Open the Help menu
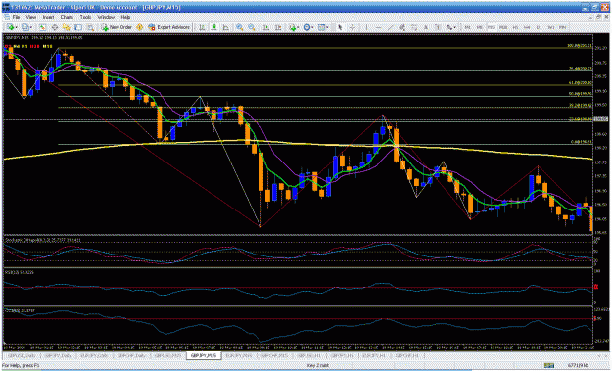This screenshot has width=612, height=371. coord(125,18)
